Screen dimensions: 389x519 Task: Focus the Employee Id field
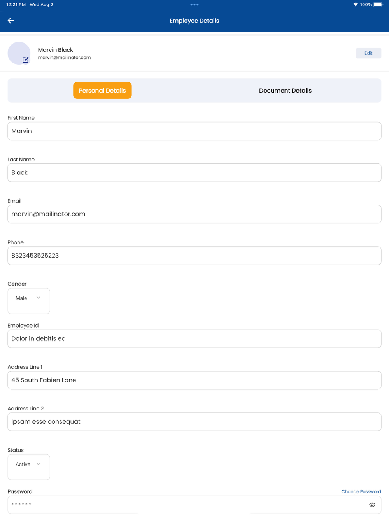pyautogui.click(x=194, y=339)
